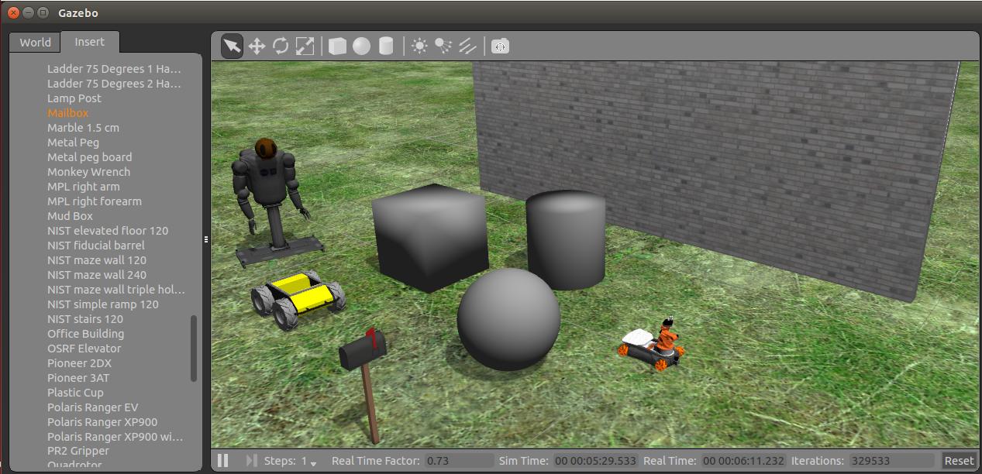982x474 pixels.
Task: Select Marble 1.5 cm model
Action: pos(84,127)
